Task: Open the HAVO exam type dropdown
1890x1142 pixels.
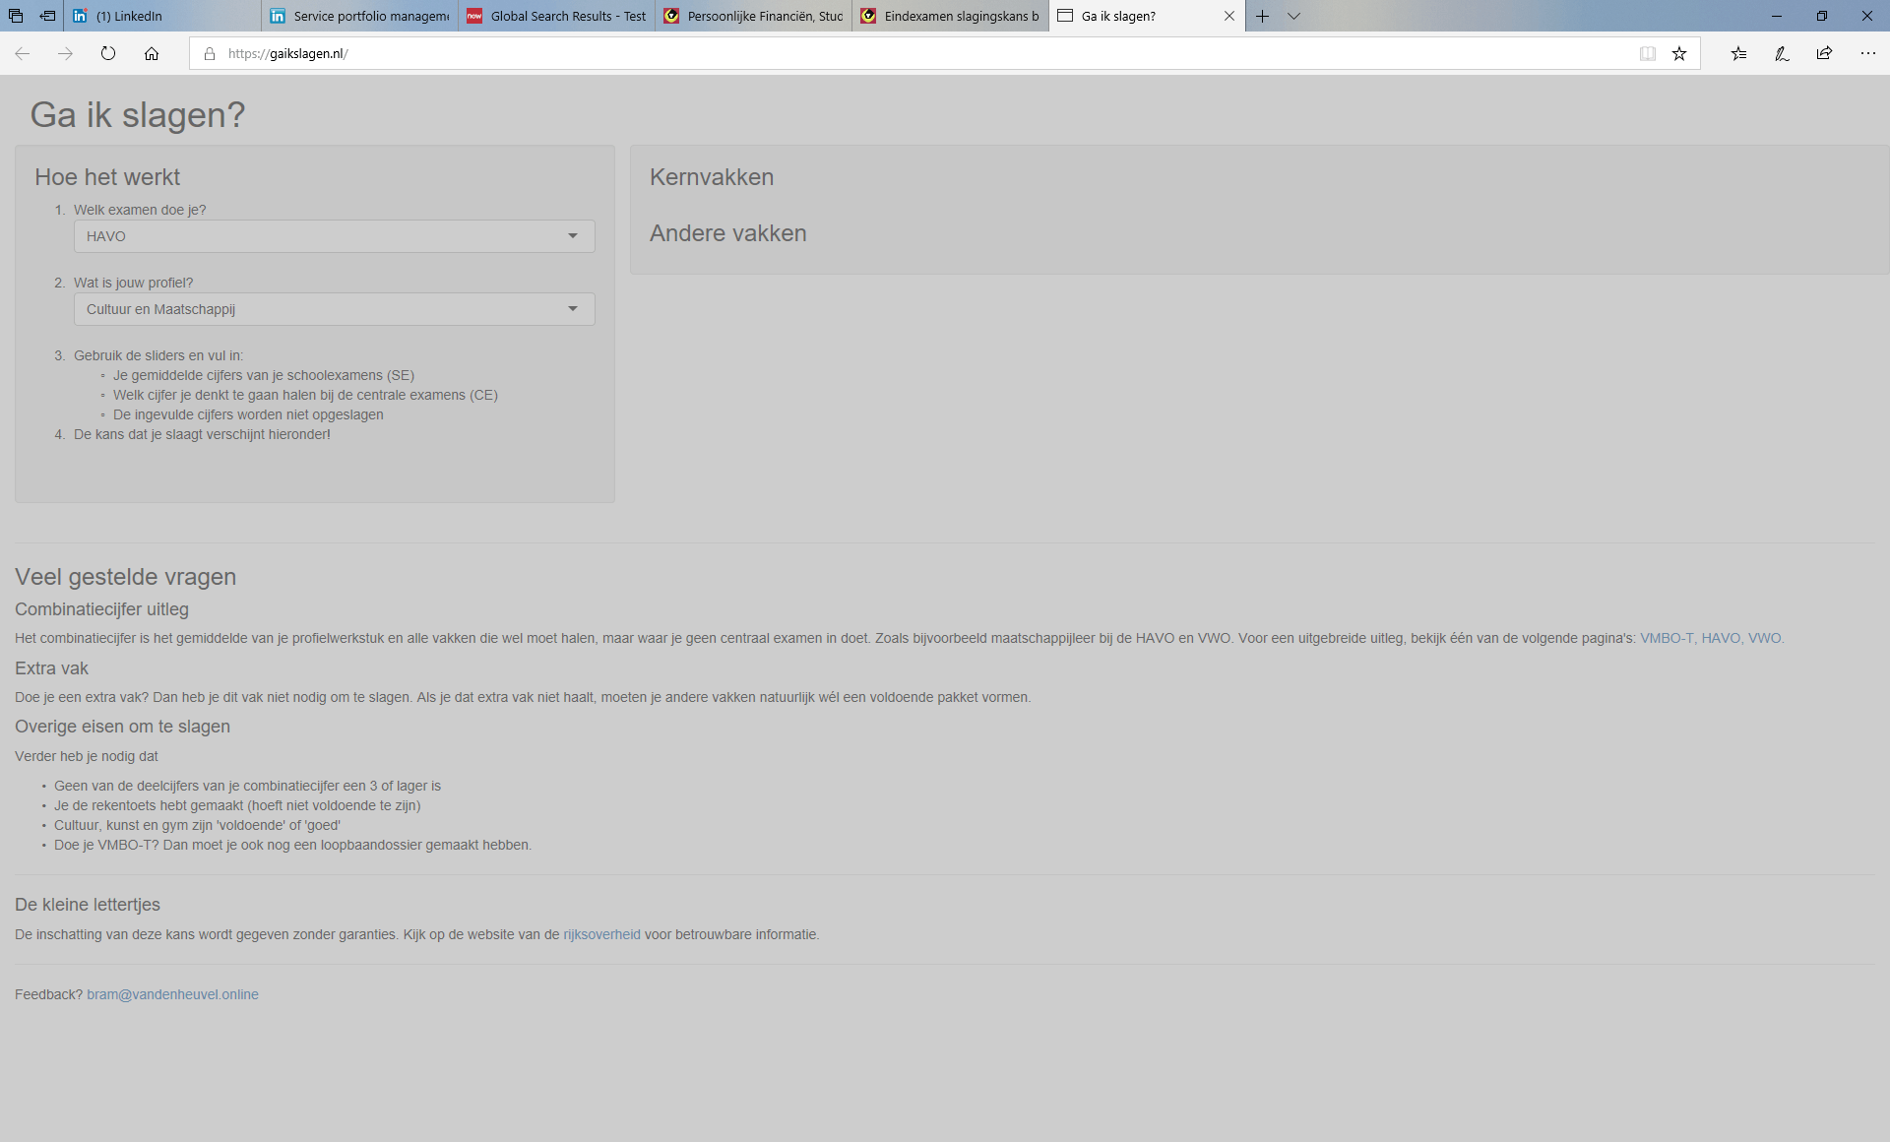Action: pos(334,236)
